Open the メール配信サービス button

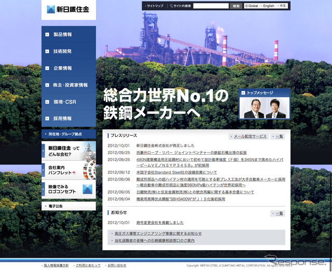[248, 137]
